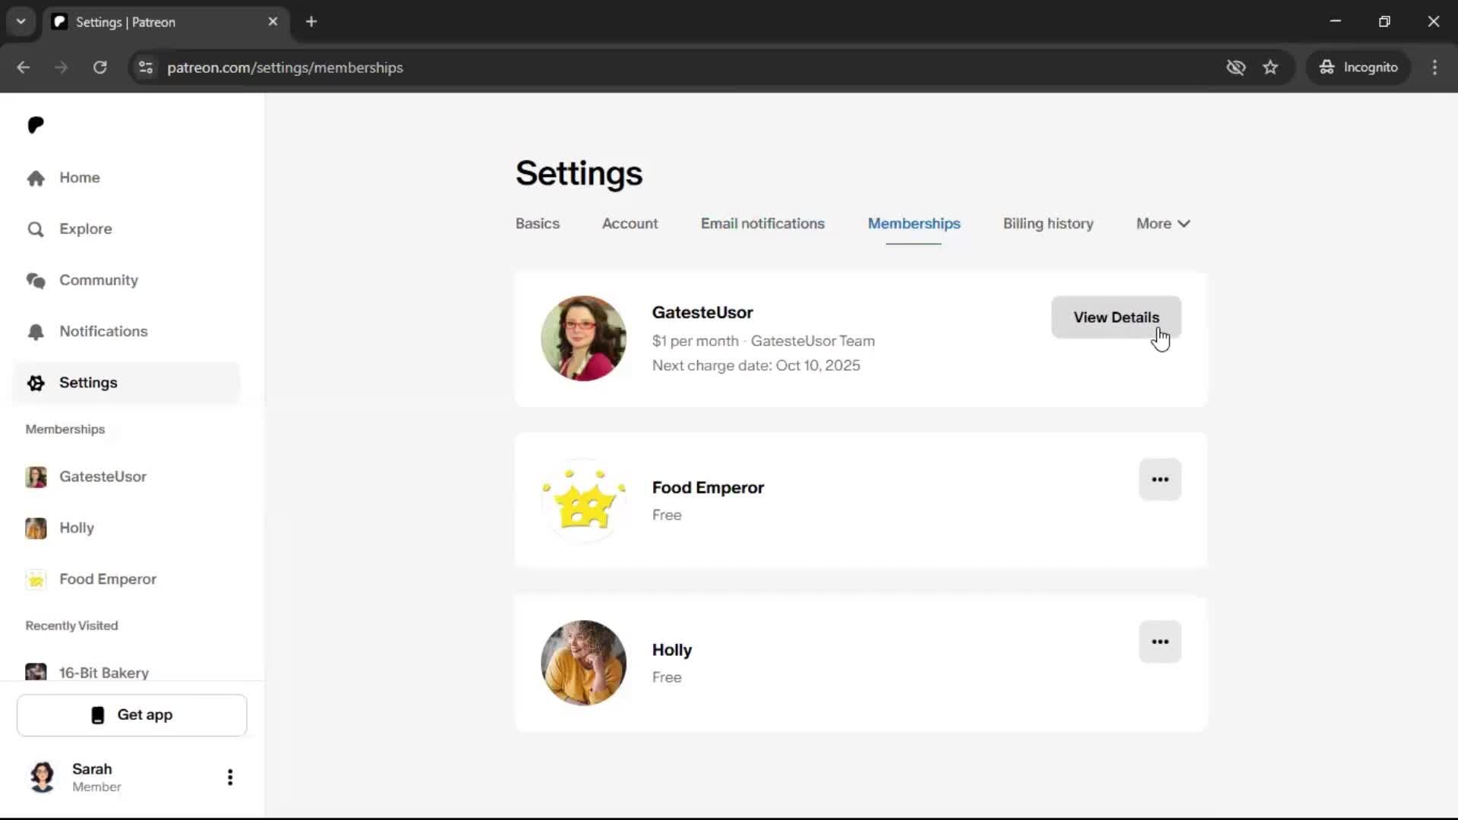Select the Memberships tab
Viewport: 1458px width, 820px height.
click(x=914, y=224)
